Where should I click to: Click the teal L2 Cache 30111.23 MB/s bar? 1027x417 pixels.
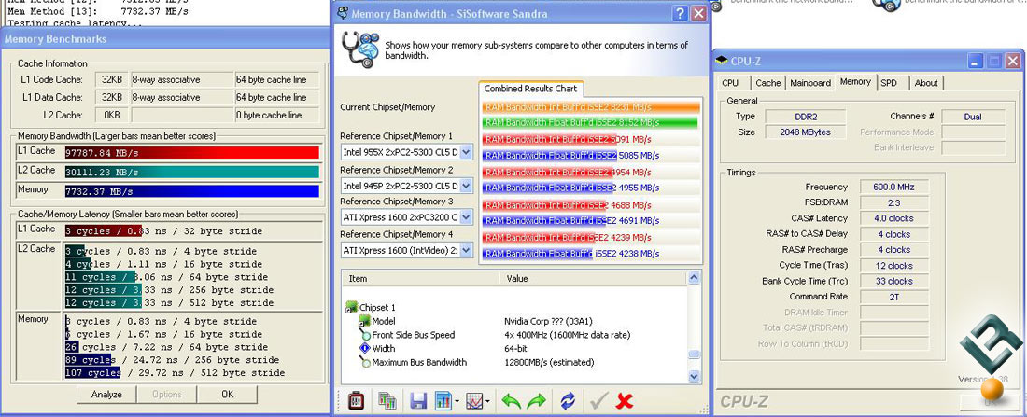click(x=192, y=173)
